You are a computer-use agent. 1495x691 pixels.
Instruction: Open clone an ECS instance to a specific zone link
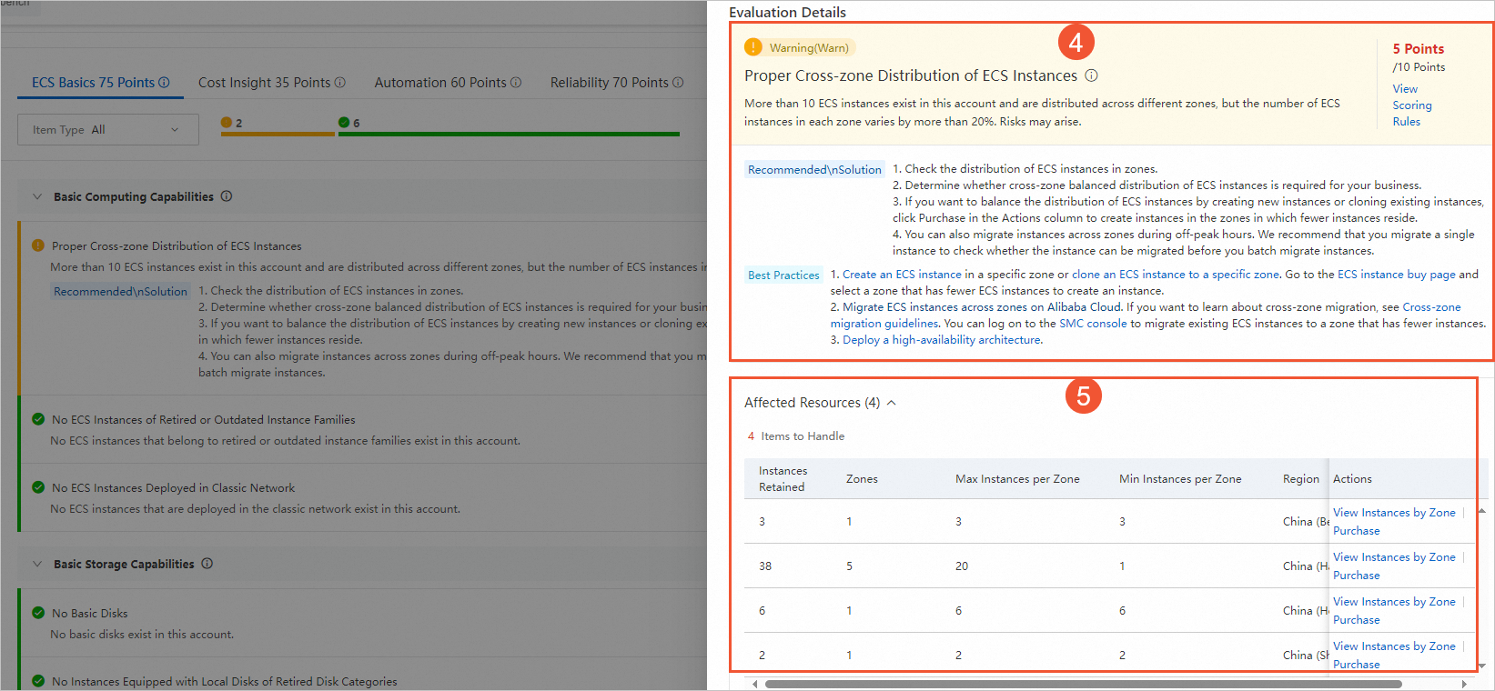click(1176, 275)
